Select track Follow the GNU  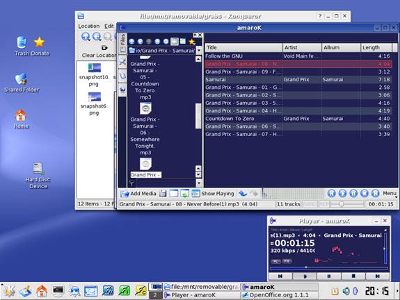point(298,56)
